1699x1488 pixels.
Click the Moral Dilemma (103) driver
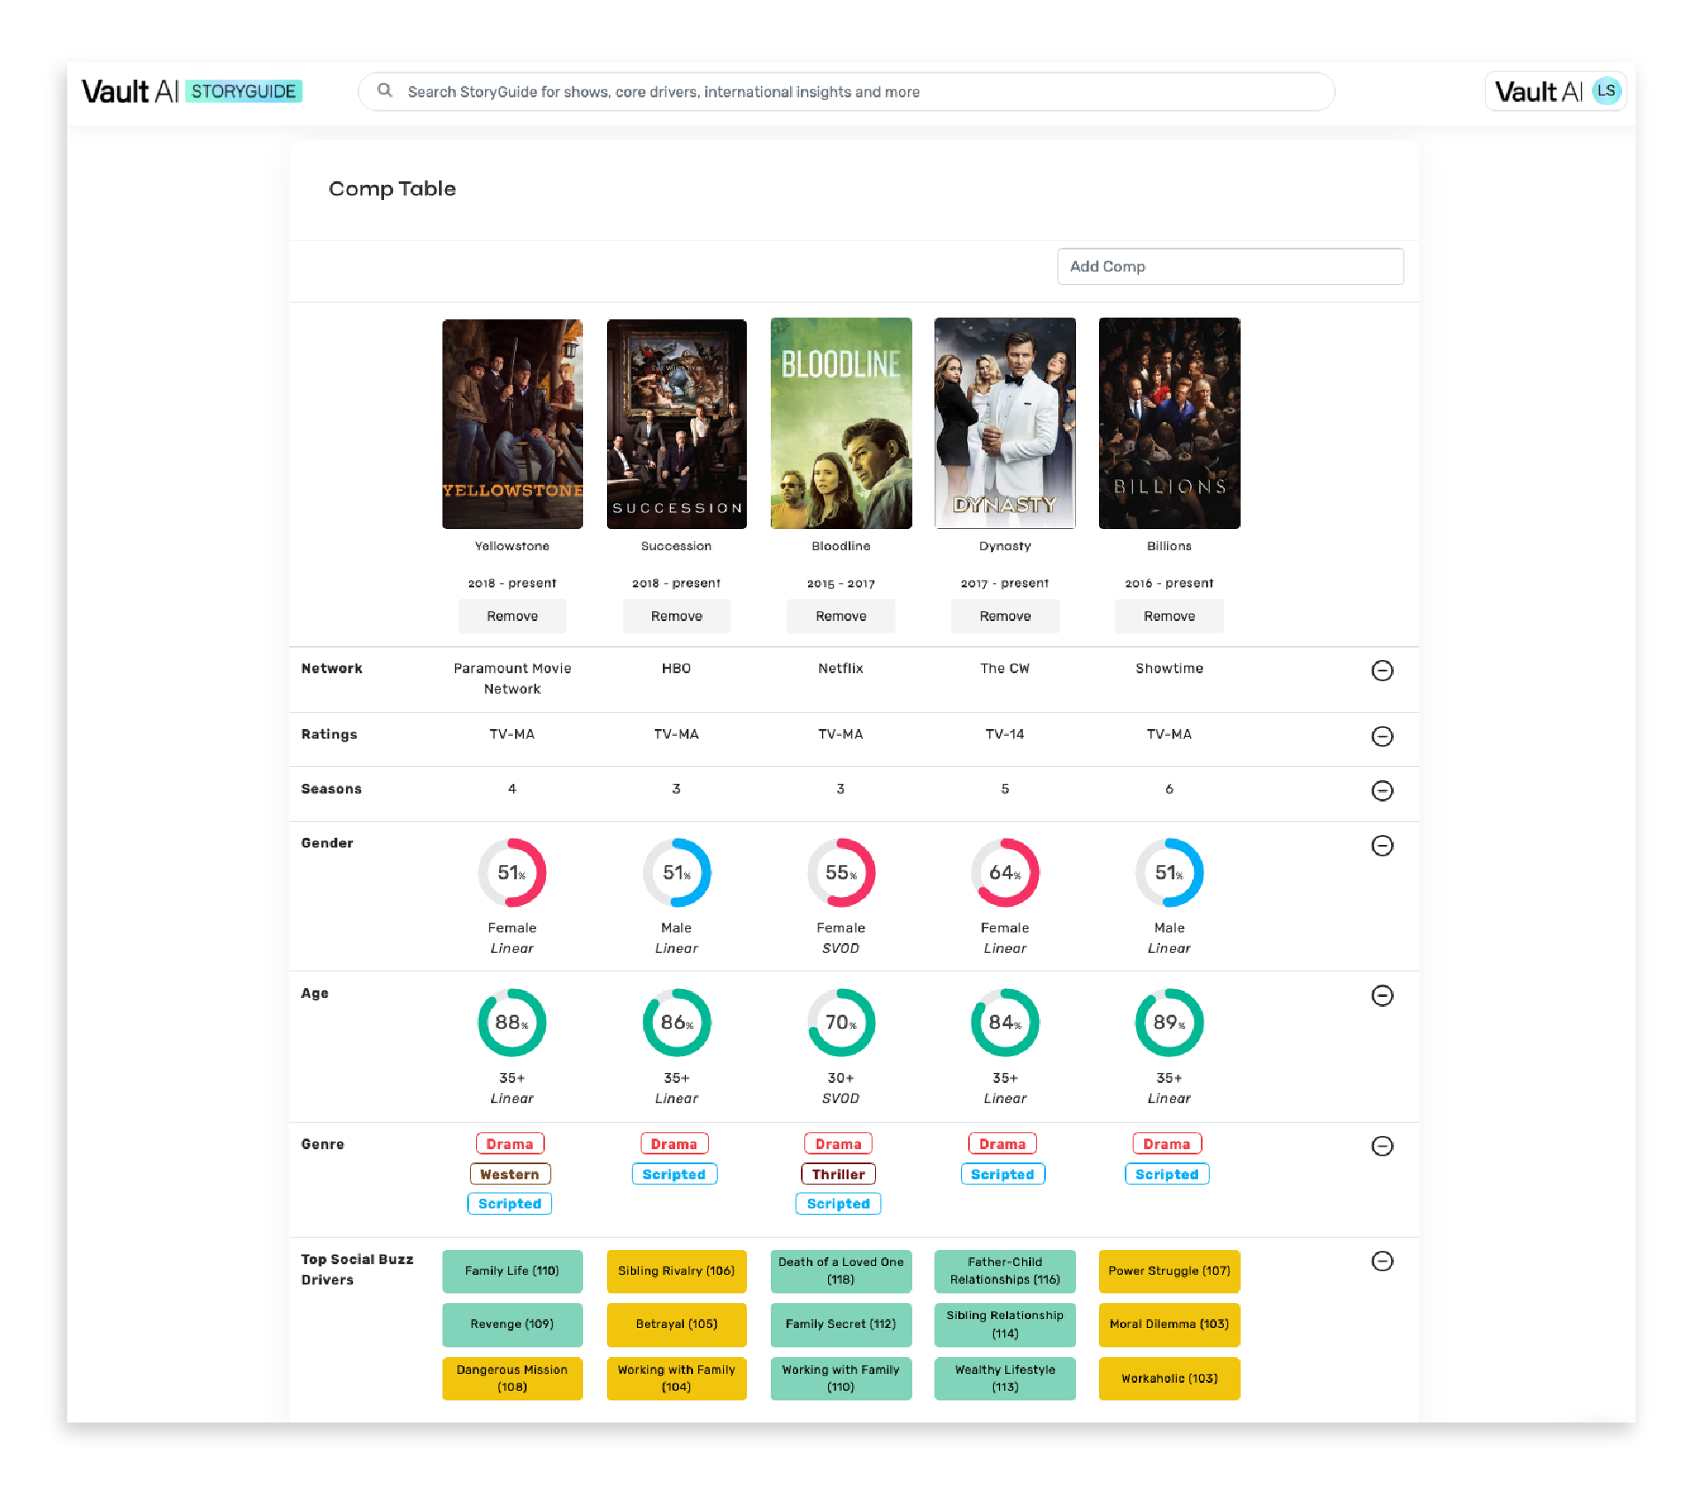click(1169, 1324)
